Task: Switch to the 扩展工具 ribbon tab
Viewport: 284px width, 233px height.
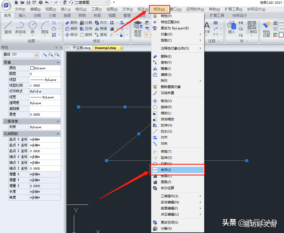Action: (x=217, y=15)
